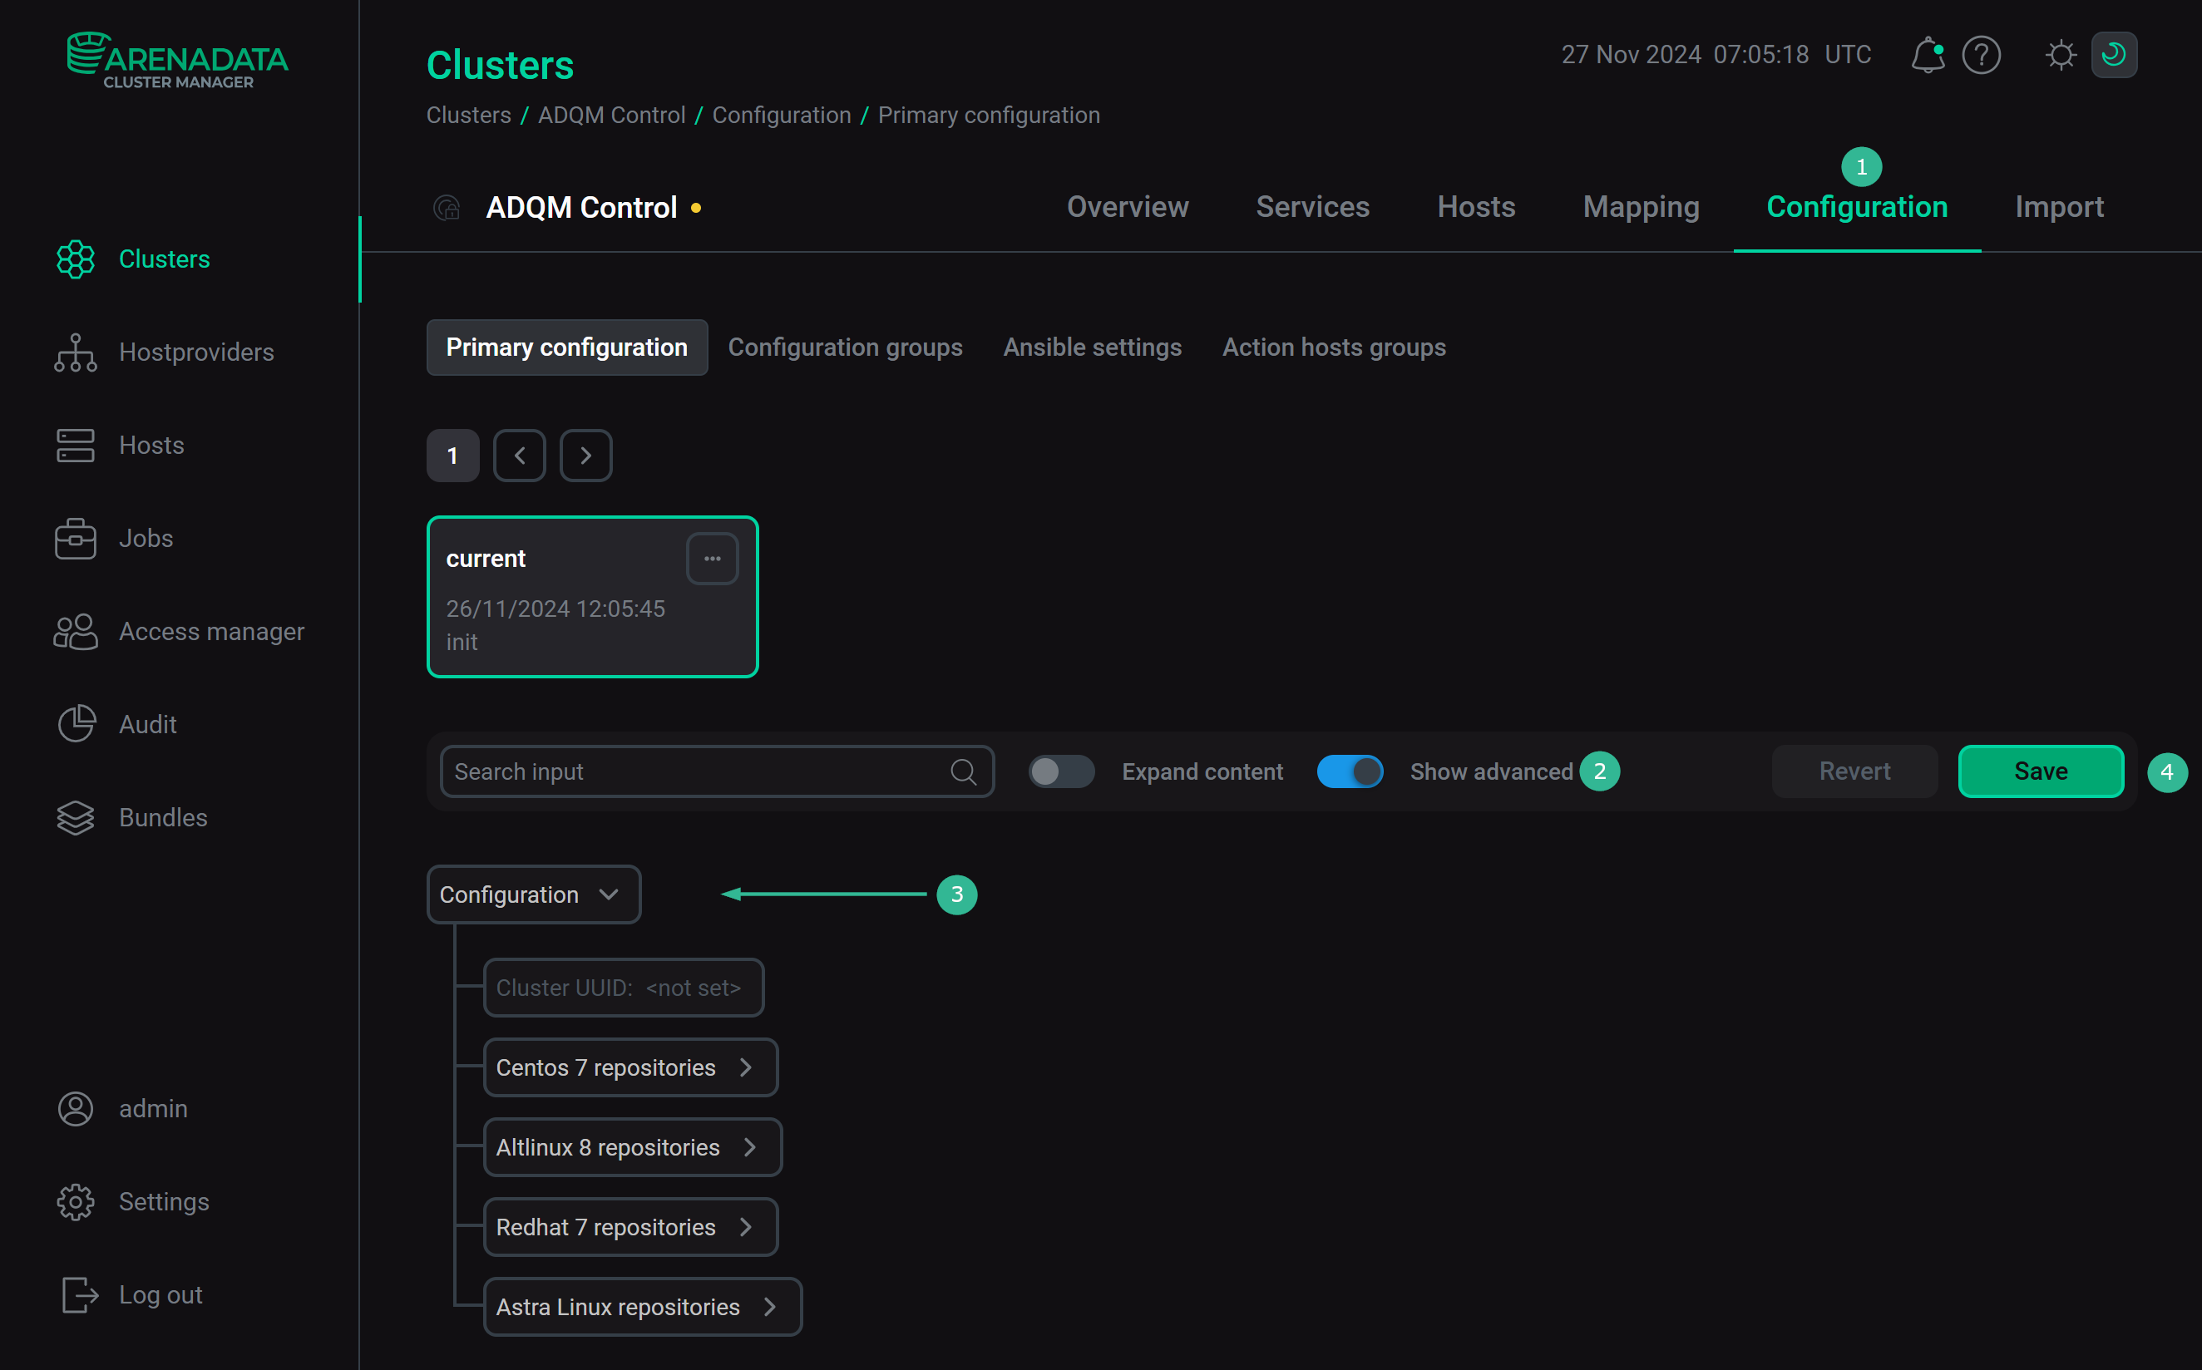This screenshot has height=1370, width=2202.
Task: Open the ADQM Control breadcrumb link
Action: click(612, 115)
